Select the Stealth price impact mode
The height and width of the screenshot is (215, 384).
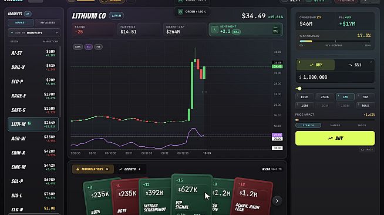click(x=308, y=125)
